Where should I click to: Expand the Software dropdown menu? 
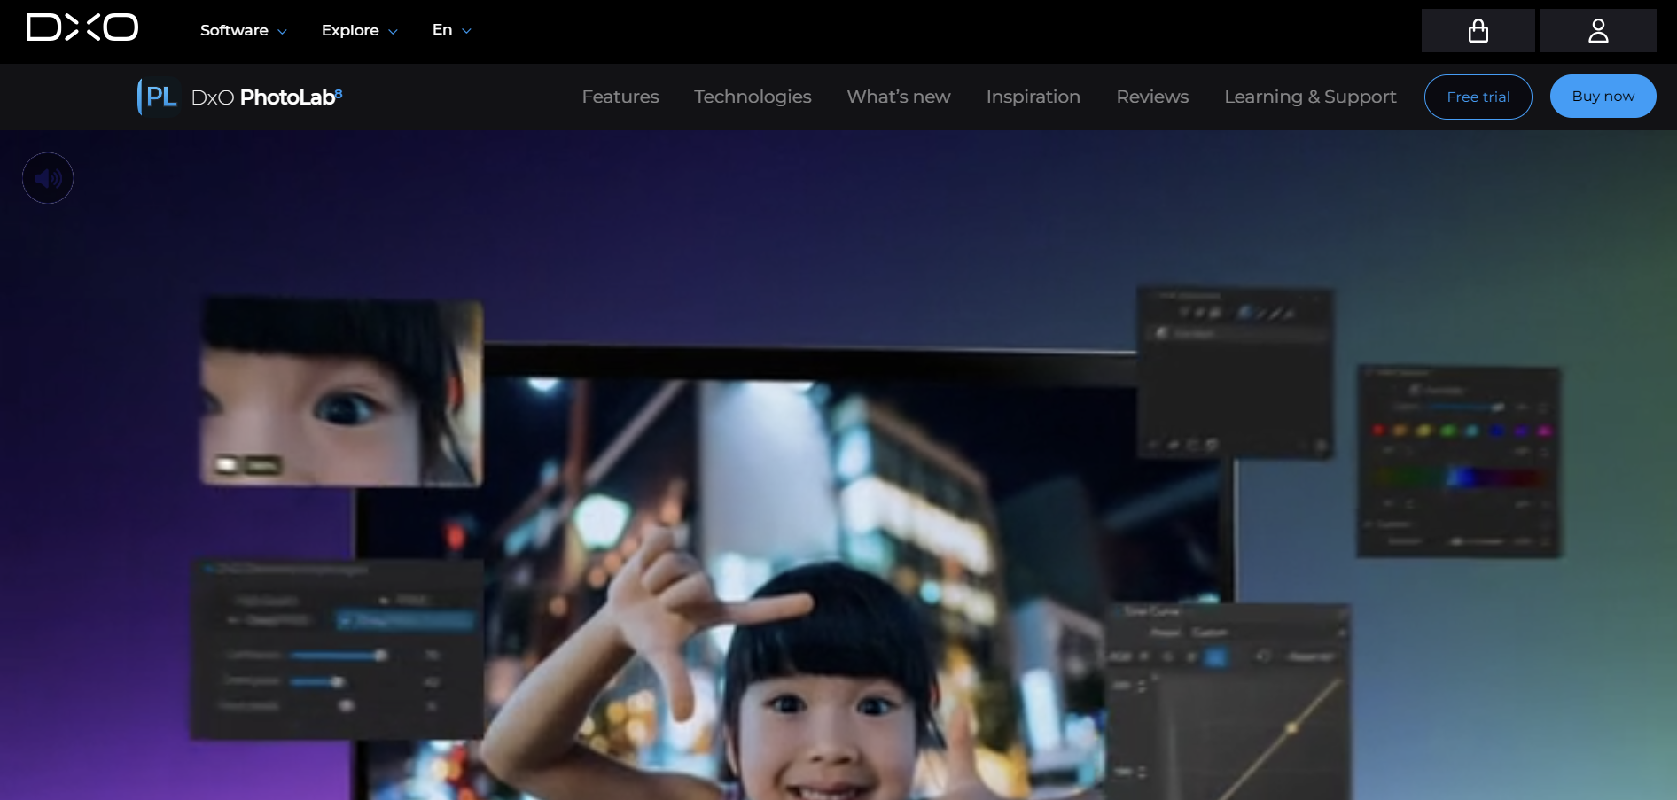(244, 30)
